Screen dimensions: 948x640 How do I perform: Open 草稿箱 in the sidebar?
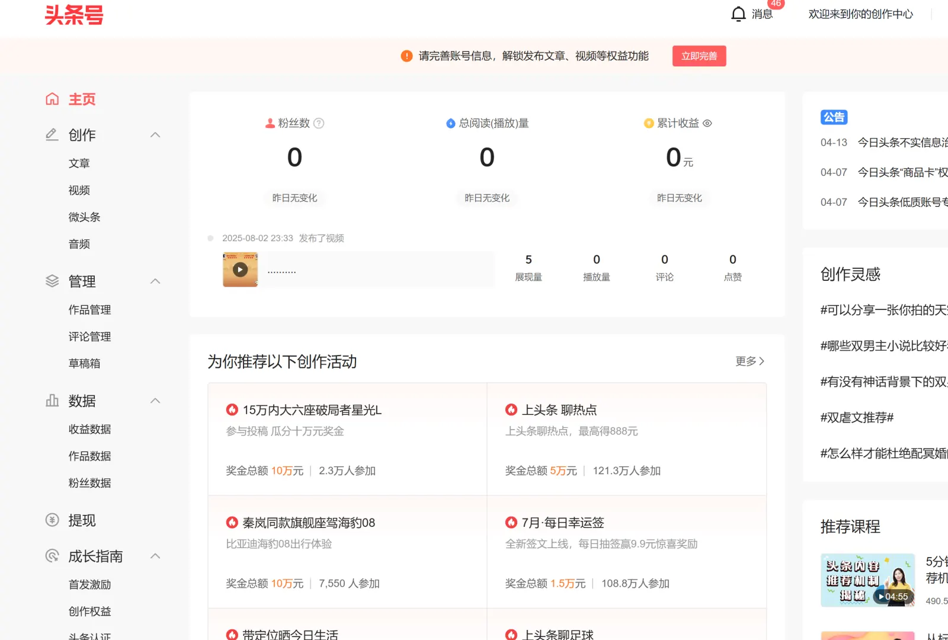(x=84, y=363)
